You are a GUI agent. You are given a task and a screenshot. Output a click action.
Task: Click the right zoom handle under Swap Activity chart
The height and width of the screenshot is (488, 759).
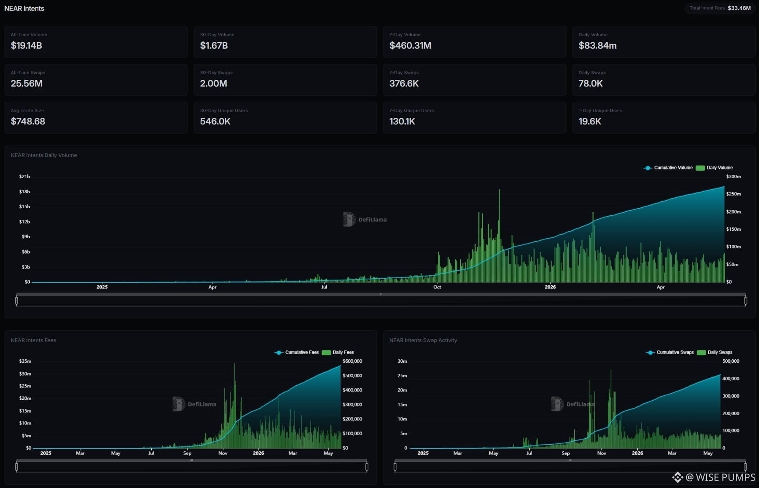click(745, 467)
